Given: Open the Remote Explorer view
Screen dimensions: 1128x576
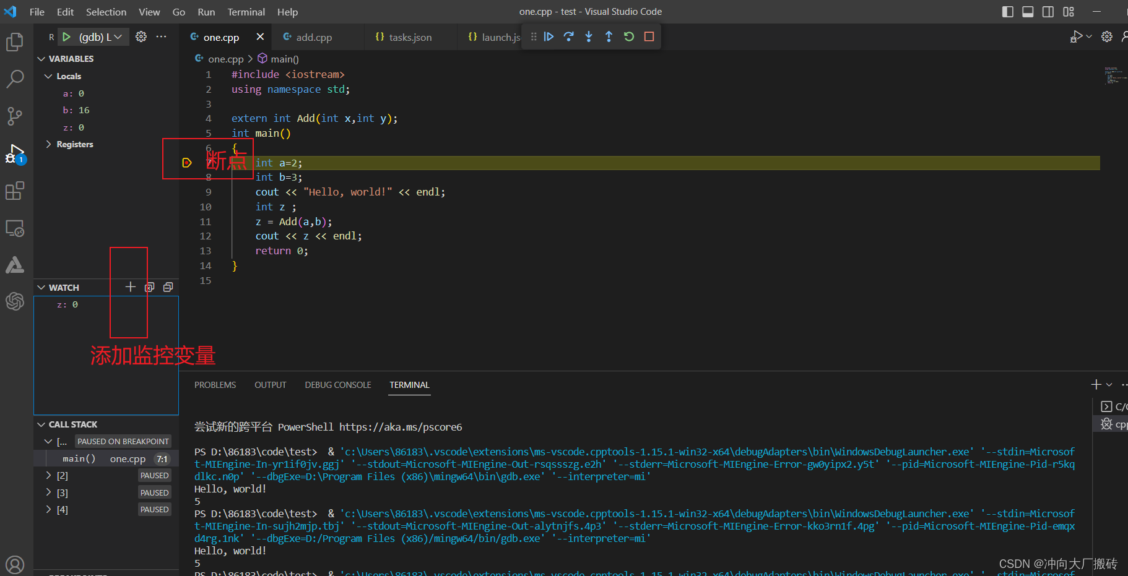Looking at the screenshot, I should tap(15, 228).
